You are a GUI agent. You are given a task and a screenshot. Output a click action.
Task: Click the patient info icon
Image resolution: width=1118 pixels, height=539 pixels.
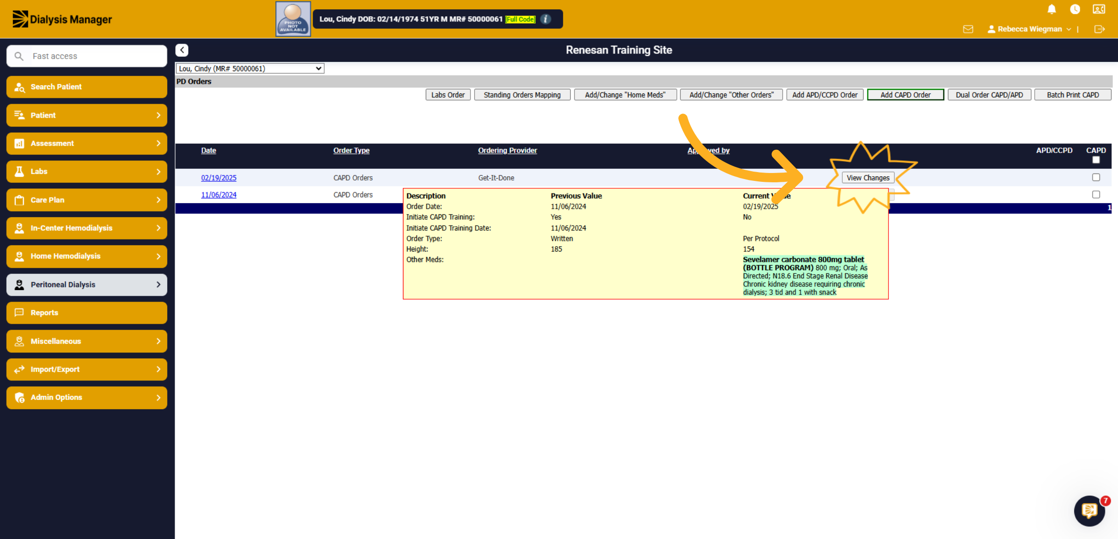[546, 19]
